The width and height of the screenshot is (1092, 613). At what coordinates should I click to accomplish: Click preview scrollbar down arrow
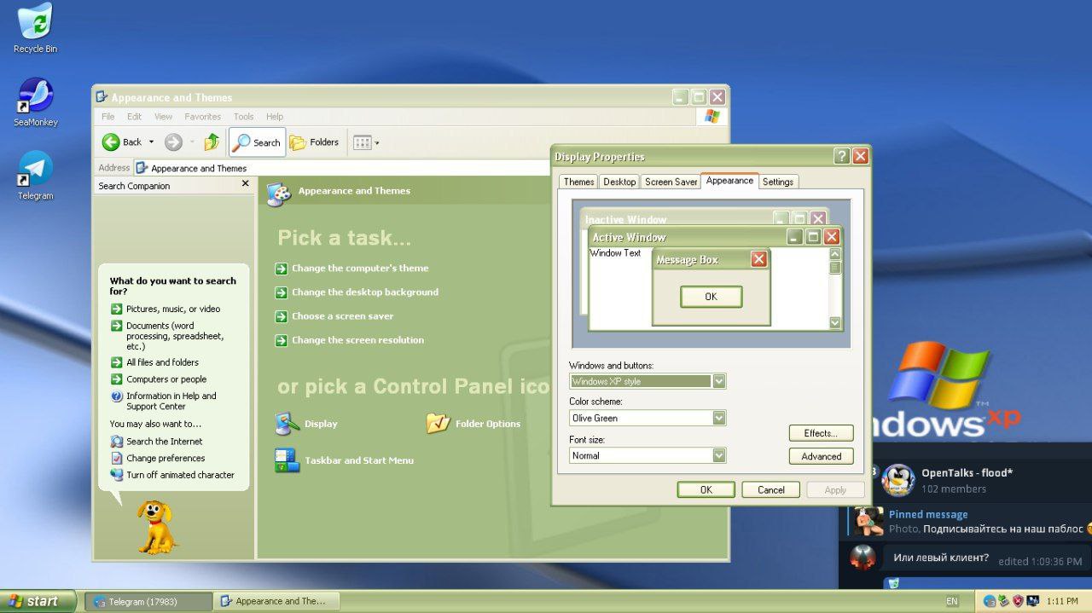tap(835, 322)
